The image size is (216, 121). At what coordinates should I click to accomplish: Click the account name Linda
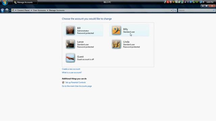pos(126,42)
